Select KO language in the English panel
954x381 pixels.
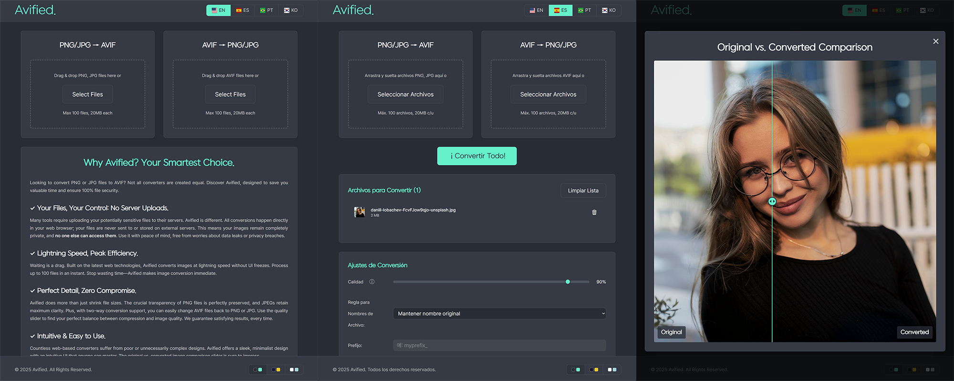(x=291, y=10)
